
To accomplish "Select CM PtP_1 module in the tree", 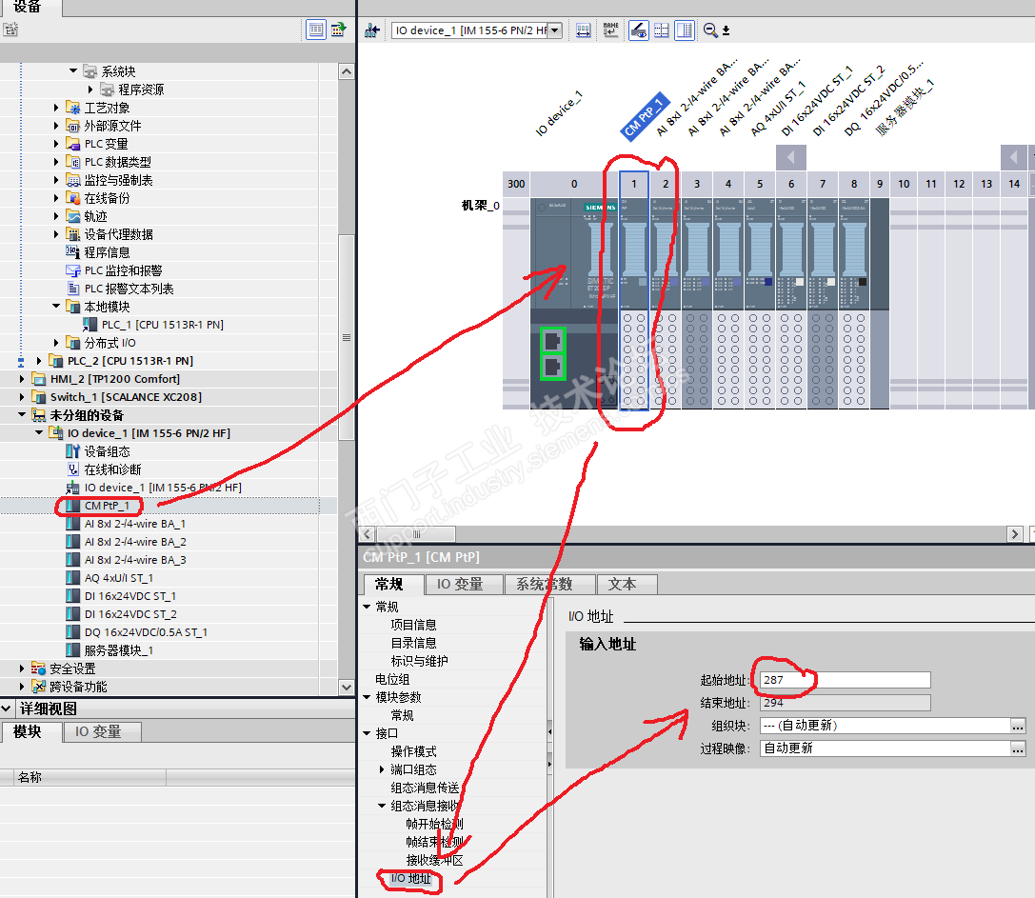I will click(107, 506).
